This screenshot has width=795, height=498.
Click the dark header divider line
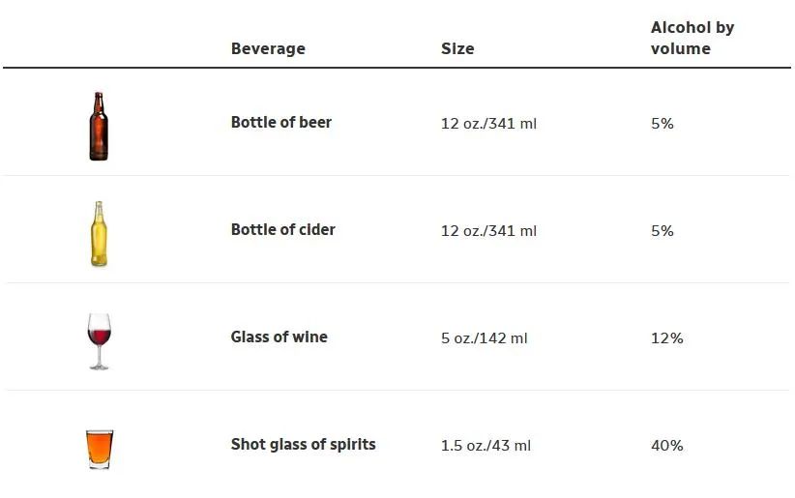click(x=397, y=68)
